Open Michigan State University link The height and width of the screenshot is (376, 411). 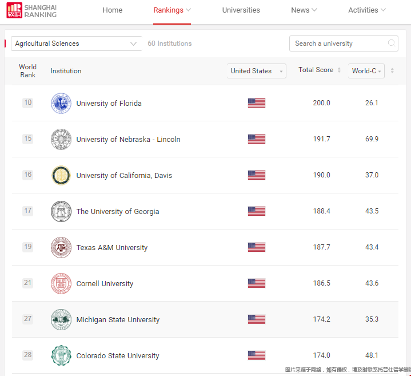tap(118, 319)
